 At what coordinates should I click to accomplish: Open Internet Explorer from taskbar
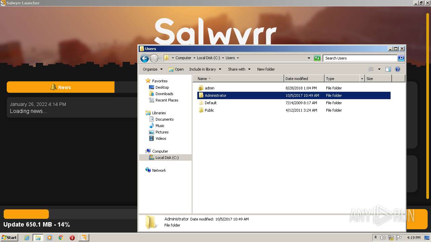pos(27,238)
